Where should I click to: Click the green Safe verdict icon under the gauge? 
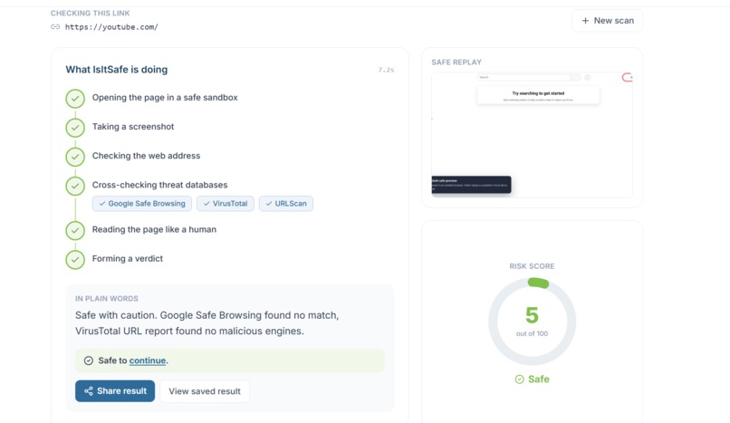point(520,380)
